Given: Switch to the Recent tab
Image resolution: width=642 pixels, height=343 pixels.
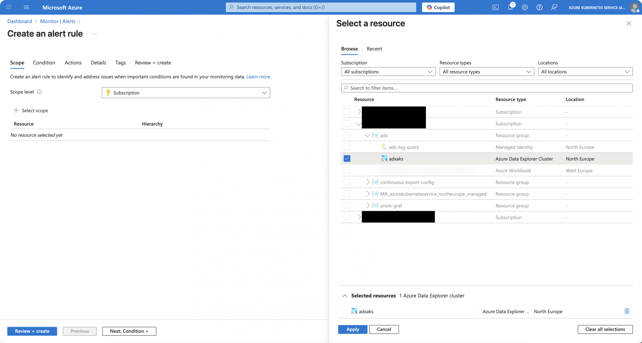Looking at the screenshot, I should point(374,49).
